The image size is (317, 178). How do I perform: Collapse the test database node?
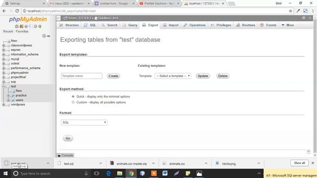click(x=3, y=87)
